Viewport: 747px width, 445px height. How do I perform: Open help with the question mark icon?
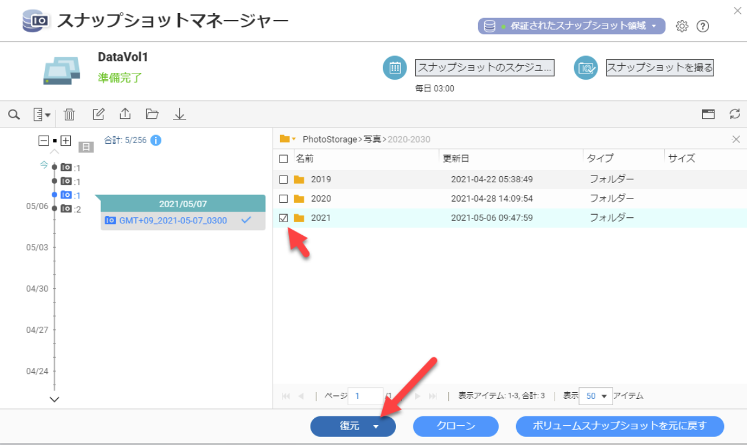[703, 26]
